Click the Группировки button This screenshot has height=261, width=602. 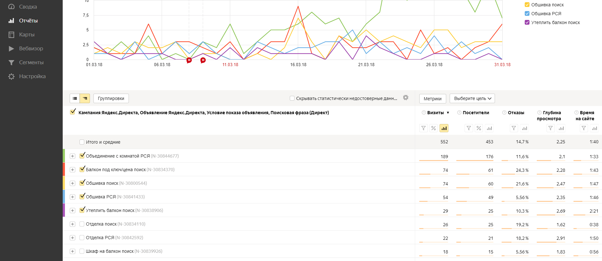click(x=111, y=98)
